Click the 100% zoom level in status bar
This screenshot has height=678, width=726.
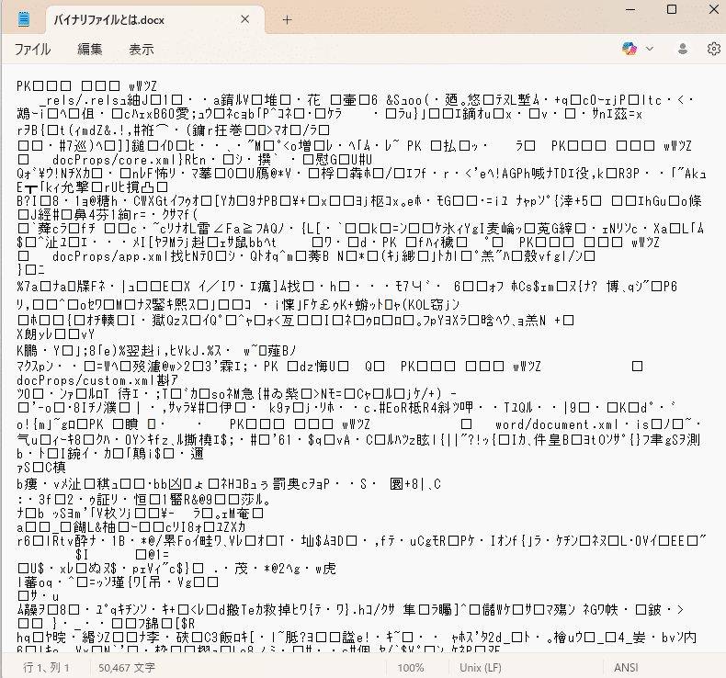tap(410, 667)
